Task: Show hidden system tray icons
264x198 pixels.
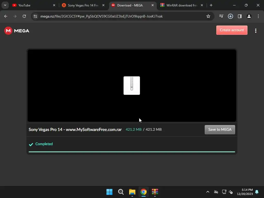Action: [208, 192]
